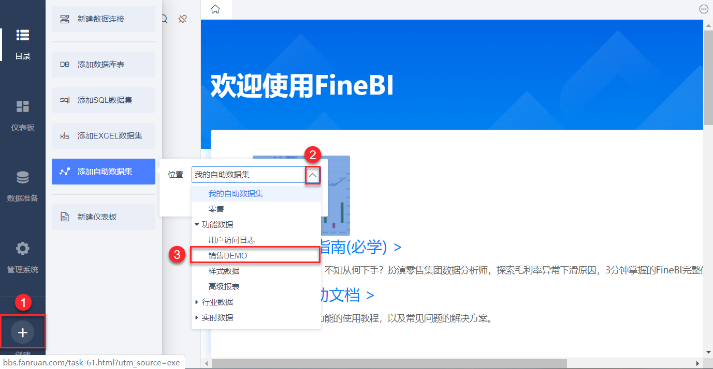Collapse the 功能数据 tree node
This screenshot has width=713, height=369.
coord(197,225)
